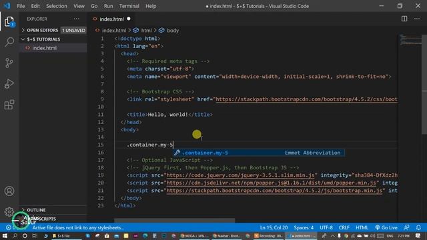
Task: Open the Edit menu
Action: (x=35, y=6)
